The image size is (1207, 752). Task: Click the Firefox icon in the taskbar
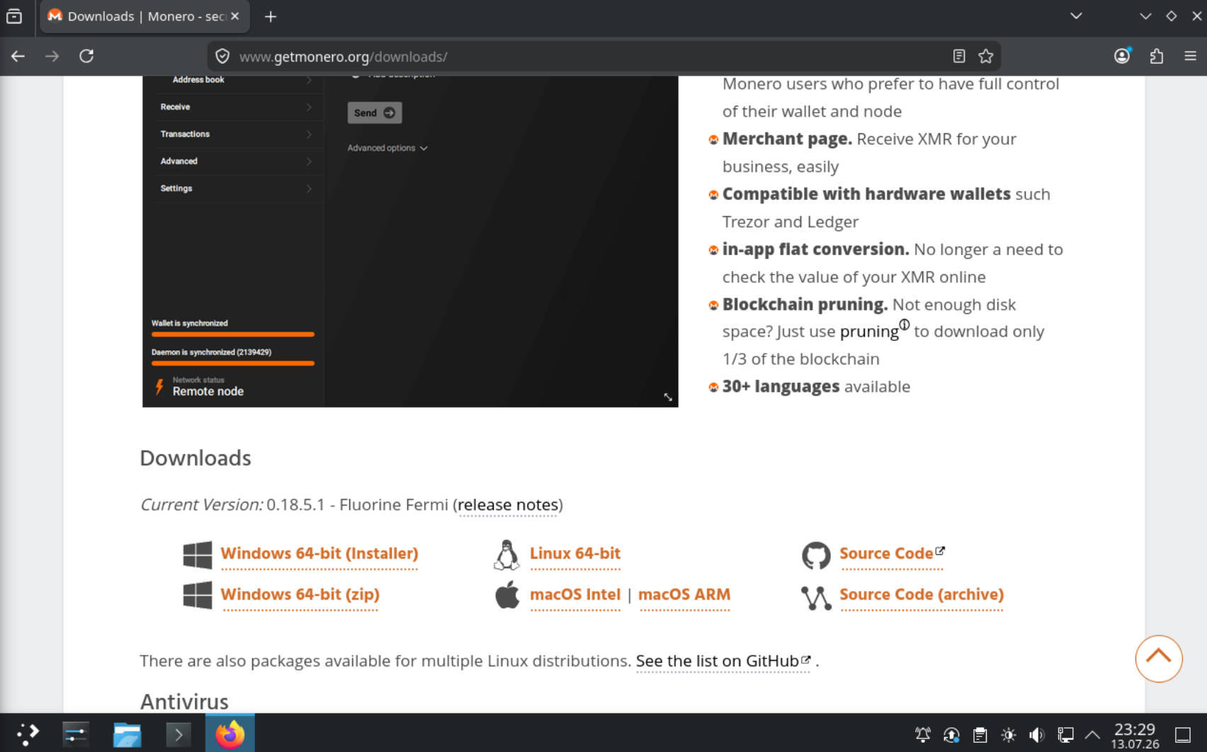[x=230, y=734]
